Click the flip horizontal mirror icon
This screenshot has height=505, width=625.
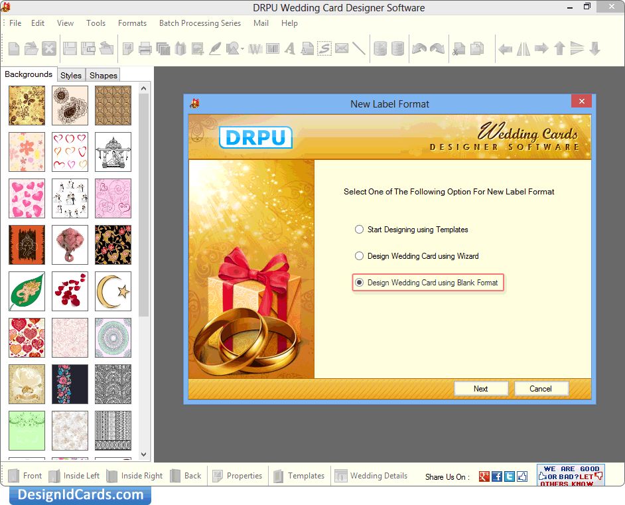pyautogui.click(x=523, y=48)
